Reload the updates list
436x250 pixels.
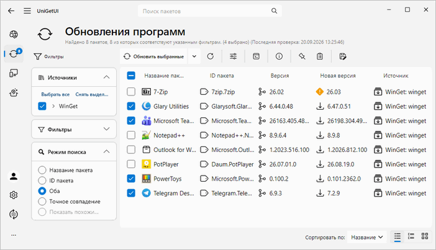211,56
